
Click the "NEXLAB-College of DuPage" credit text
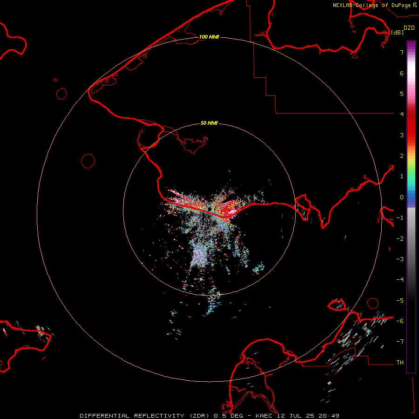(372, 5)
